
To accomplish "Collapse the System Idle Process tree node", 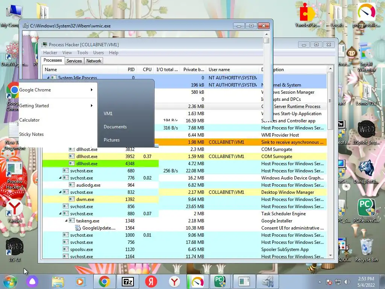I will tap(48, 78).
